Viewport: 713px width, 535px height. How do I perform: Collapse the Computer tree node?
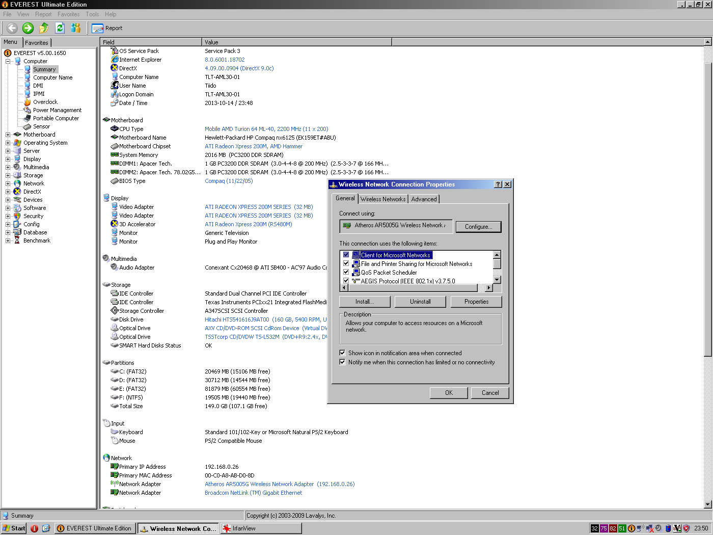(x=8, y=61)
